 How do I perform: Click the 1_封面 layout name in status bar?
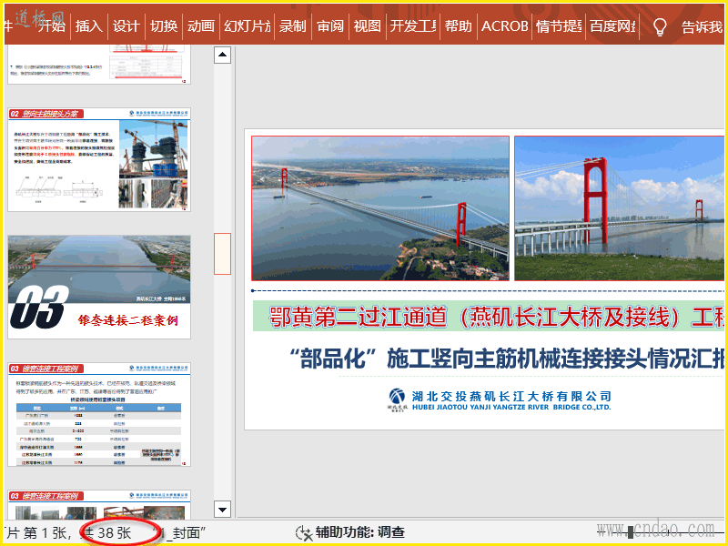[182, 533]
